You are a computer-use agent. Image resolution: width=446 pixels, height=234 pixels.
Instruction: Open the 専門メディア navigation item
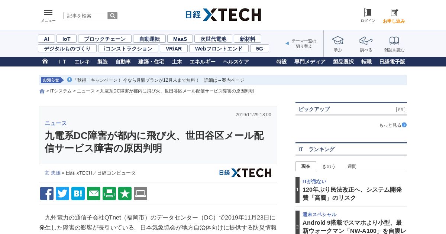310,62
